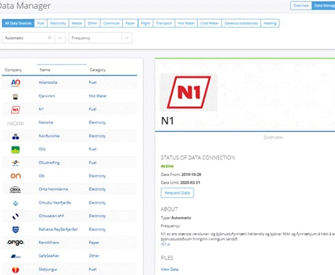Select the Transport category tab
Viewport: 335px width, 275px height.
pyautogui.click(x=164, y=23)
